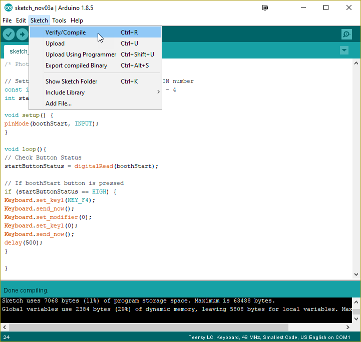Click horizontal scrollbar right arrow
Viewport: 361px width, 342px height.
click(x=348, y=327)
